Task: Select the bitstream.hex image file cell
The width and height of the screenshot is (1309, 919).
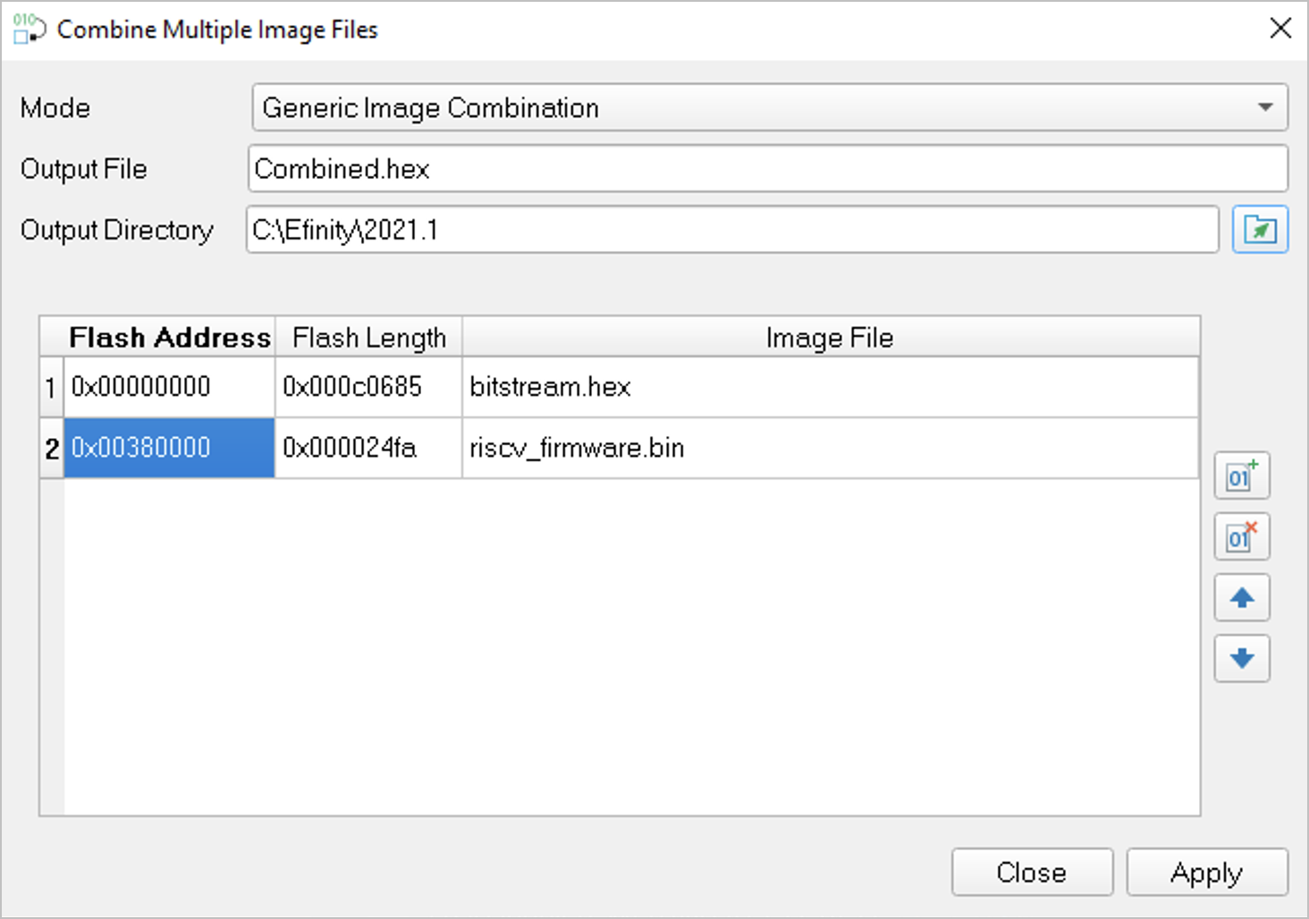Action: [829, 387]
